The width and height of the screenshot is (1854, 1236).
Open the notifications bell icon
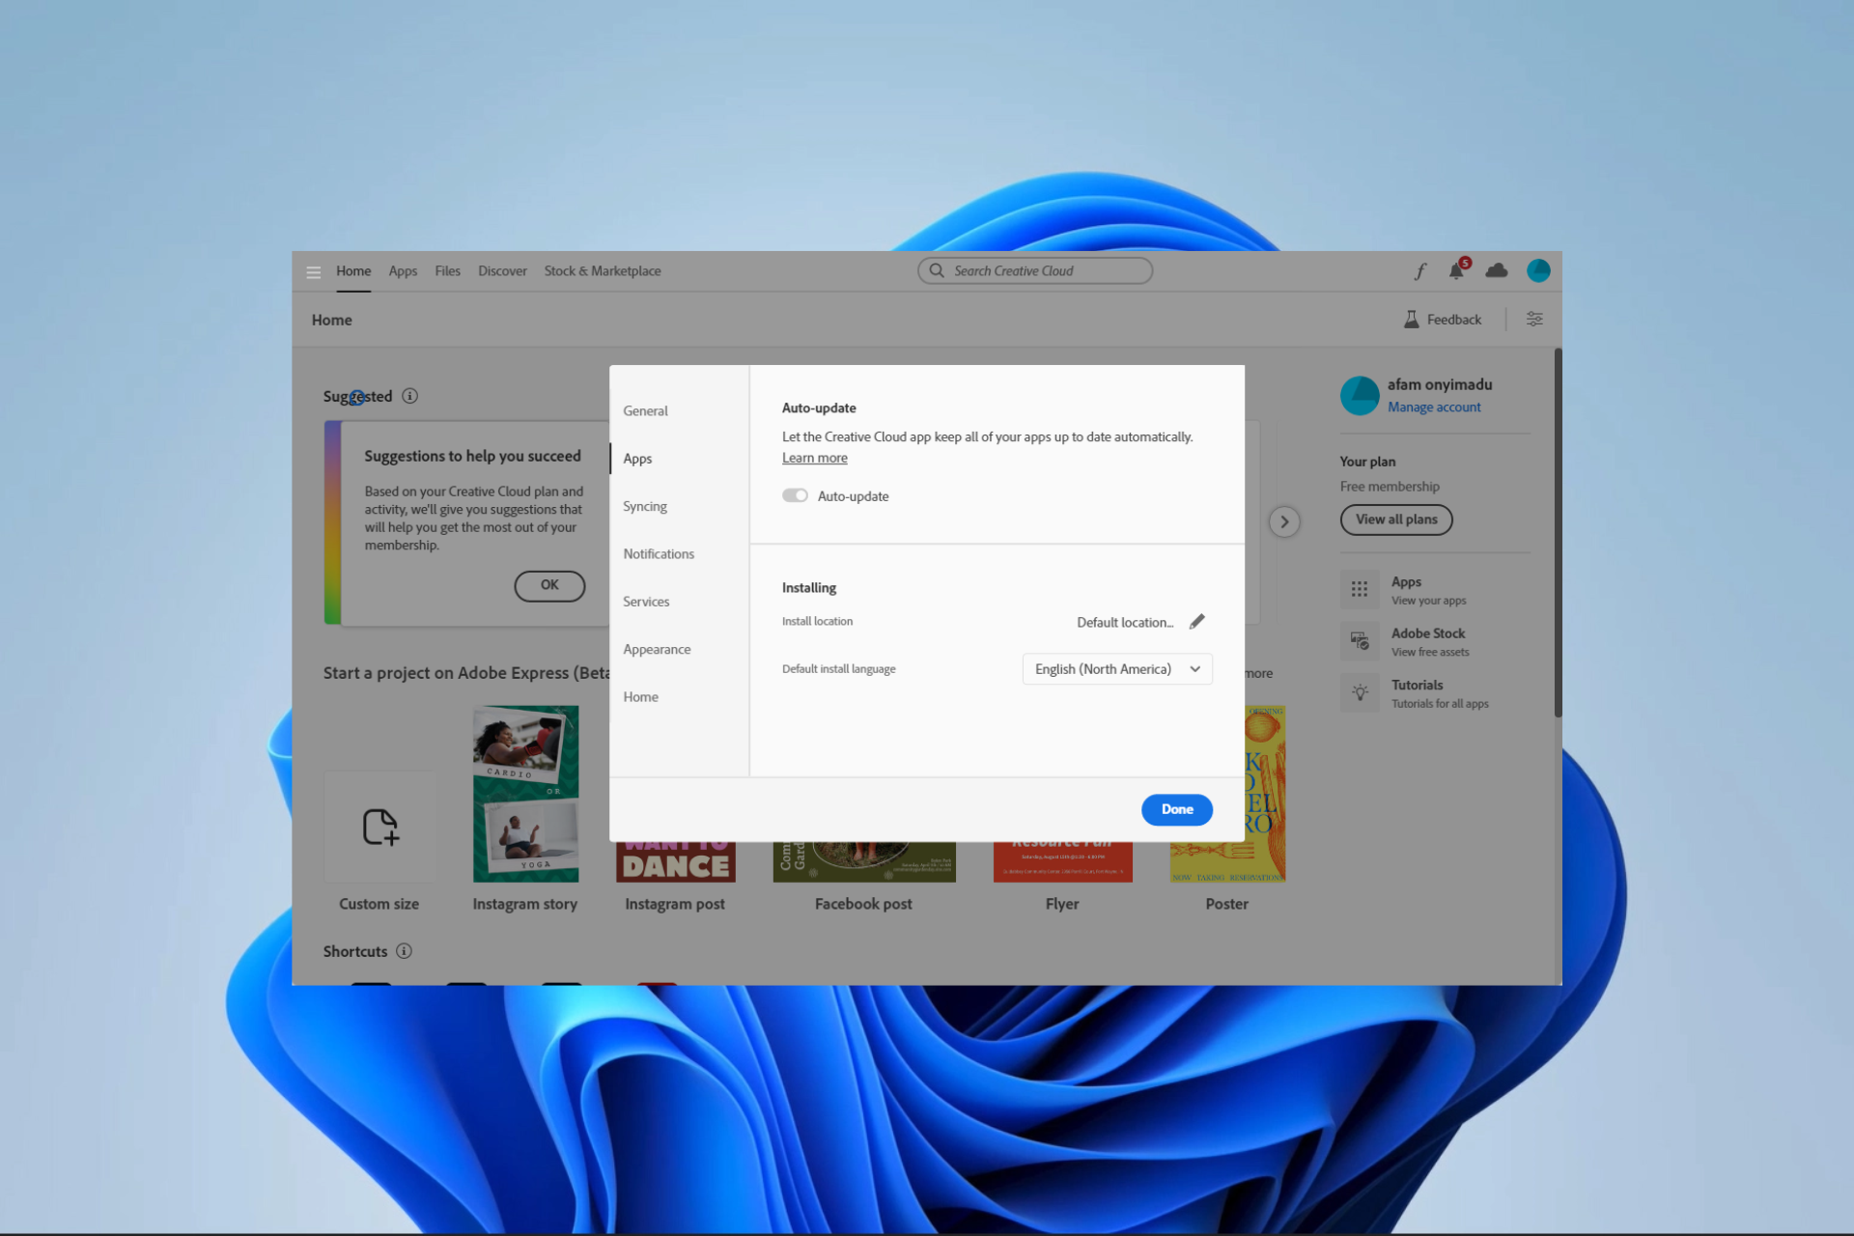click(1456, 271)
